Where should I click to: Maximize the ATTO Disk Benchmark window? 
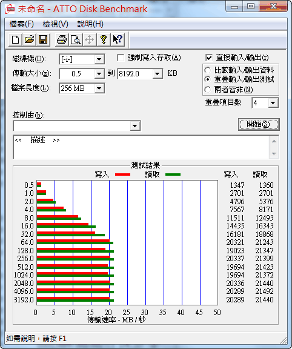(x=251, y=6)
